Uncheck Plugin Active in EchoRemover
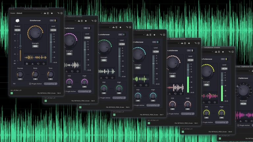Screen dimensions: 253x142 30,84
